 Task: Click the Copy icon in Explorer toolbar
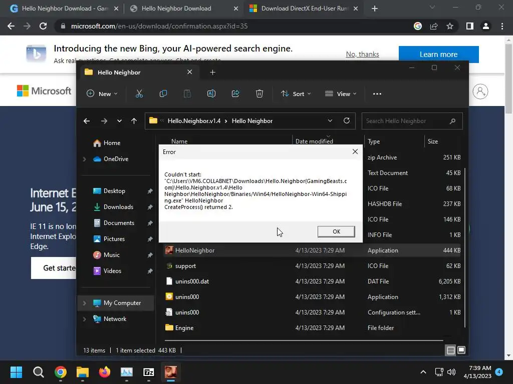(163, 93)
